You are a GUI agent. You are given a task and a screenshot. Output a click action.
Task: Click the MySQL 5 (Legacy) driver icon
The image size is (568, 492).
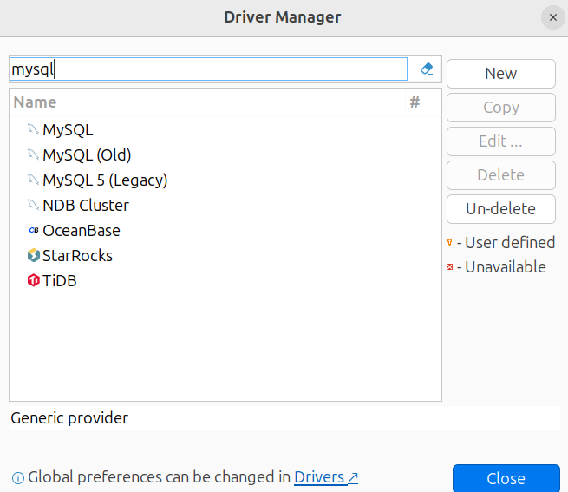pos(34,180)
